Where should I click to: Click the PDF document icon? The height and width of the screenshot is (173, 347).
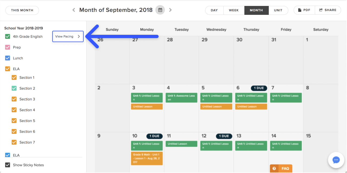tap(300, 10)
